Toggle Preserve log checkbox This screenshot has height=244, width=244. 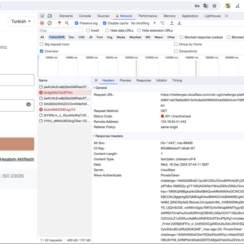tap(76, 23)
